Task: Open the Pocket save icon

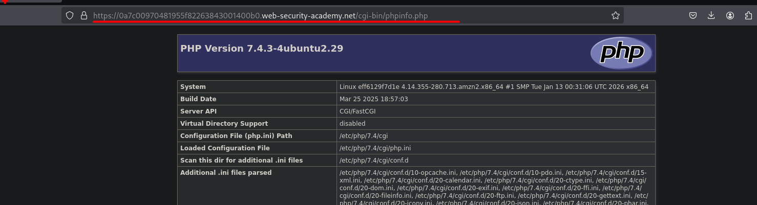Action: [x=692, y=16]
